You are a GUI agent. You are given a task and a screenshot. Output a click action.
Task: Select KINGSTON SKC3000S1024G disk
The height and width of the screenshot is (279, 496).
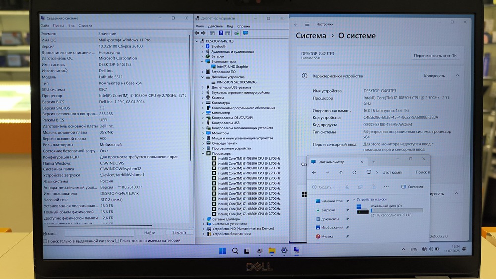click(x=237, y=82)
